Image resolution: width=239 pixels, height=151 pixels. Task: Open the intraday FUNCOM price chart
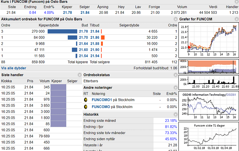pyautogui.click(x=209, y=40)
